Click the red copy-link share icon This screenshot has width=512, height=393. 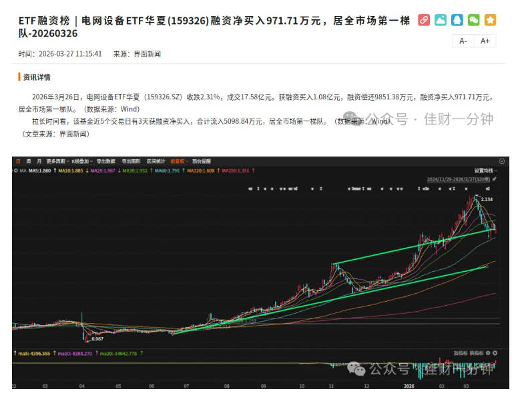424,20
